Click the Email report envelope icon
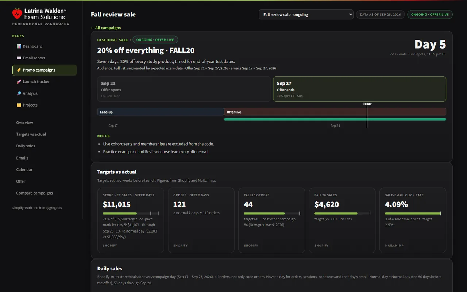Viewport: 467px width, 292px height. pos(19,58)
